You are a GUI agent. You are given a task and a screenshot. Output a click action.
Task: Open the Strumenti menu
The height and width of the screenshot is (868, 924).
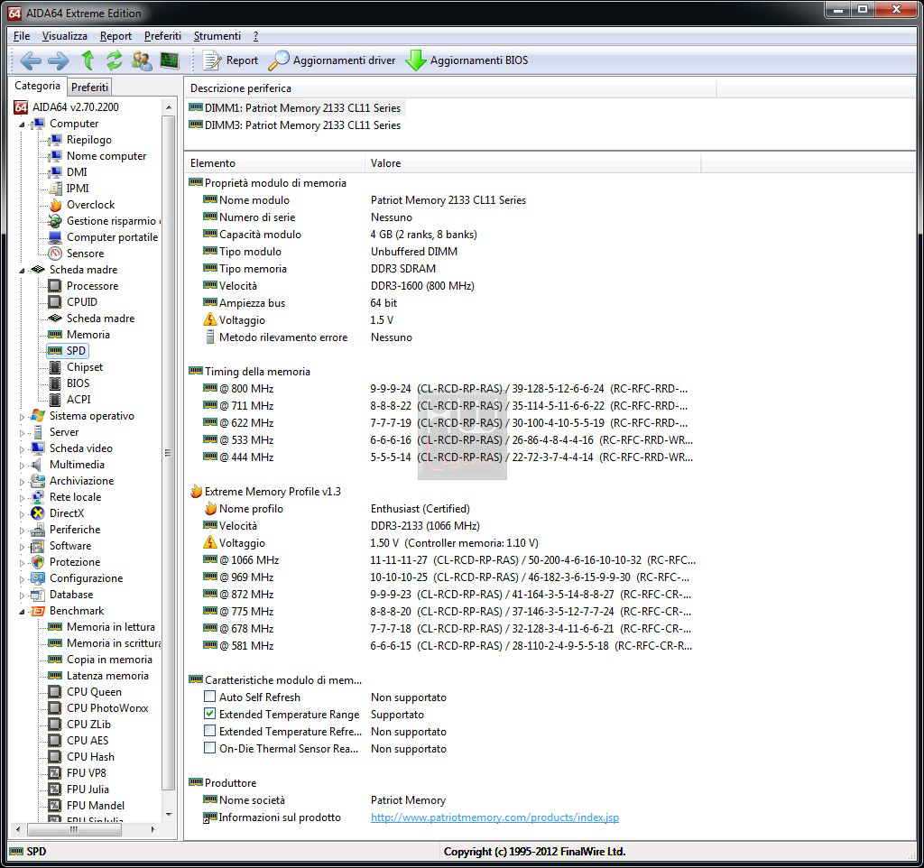click(x=217, y=36)
